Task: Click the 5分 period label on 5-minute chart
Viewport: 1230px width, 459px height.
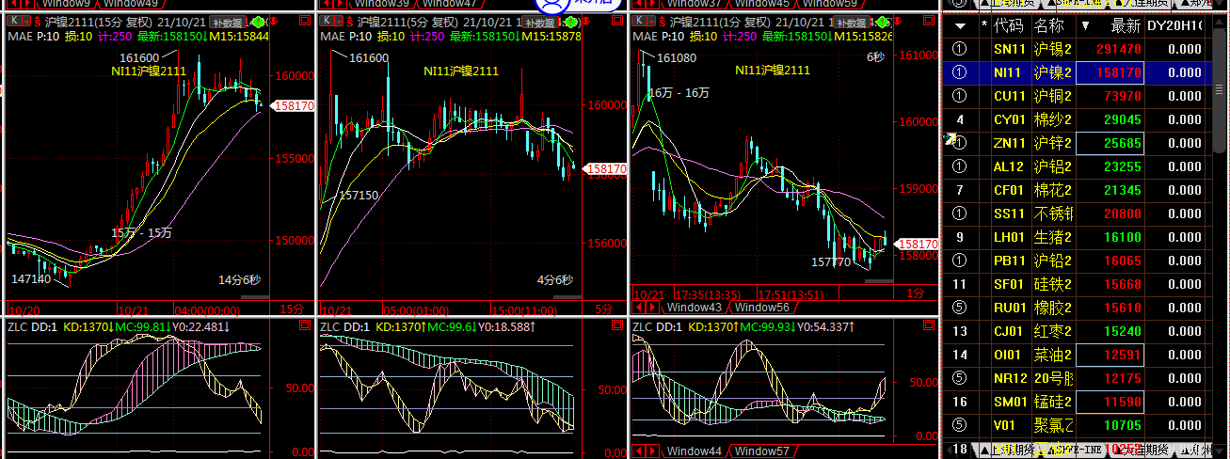Action: coord(603,308)
